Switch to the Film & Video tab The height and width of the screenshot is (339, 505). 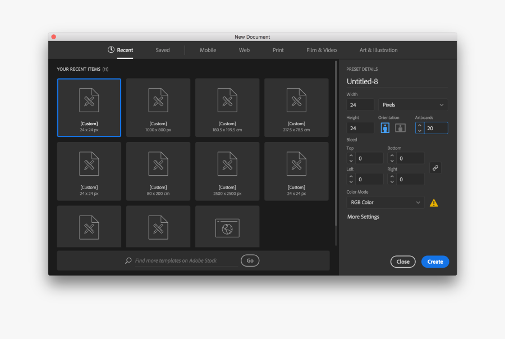click(x=321, y=49)
